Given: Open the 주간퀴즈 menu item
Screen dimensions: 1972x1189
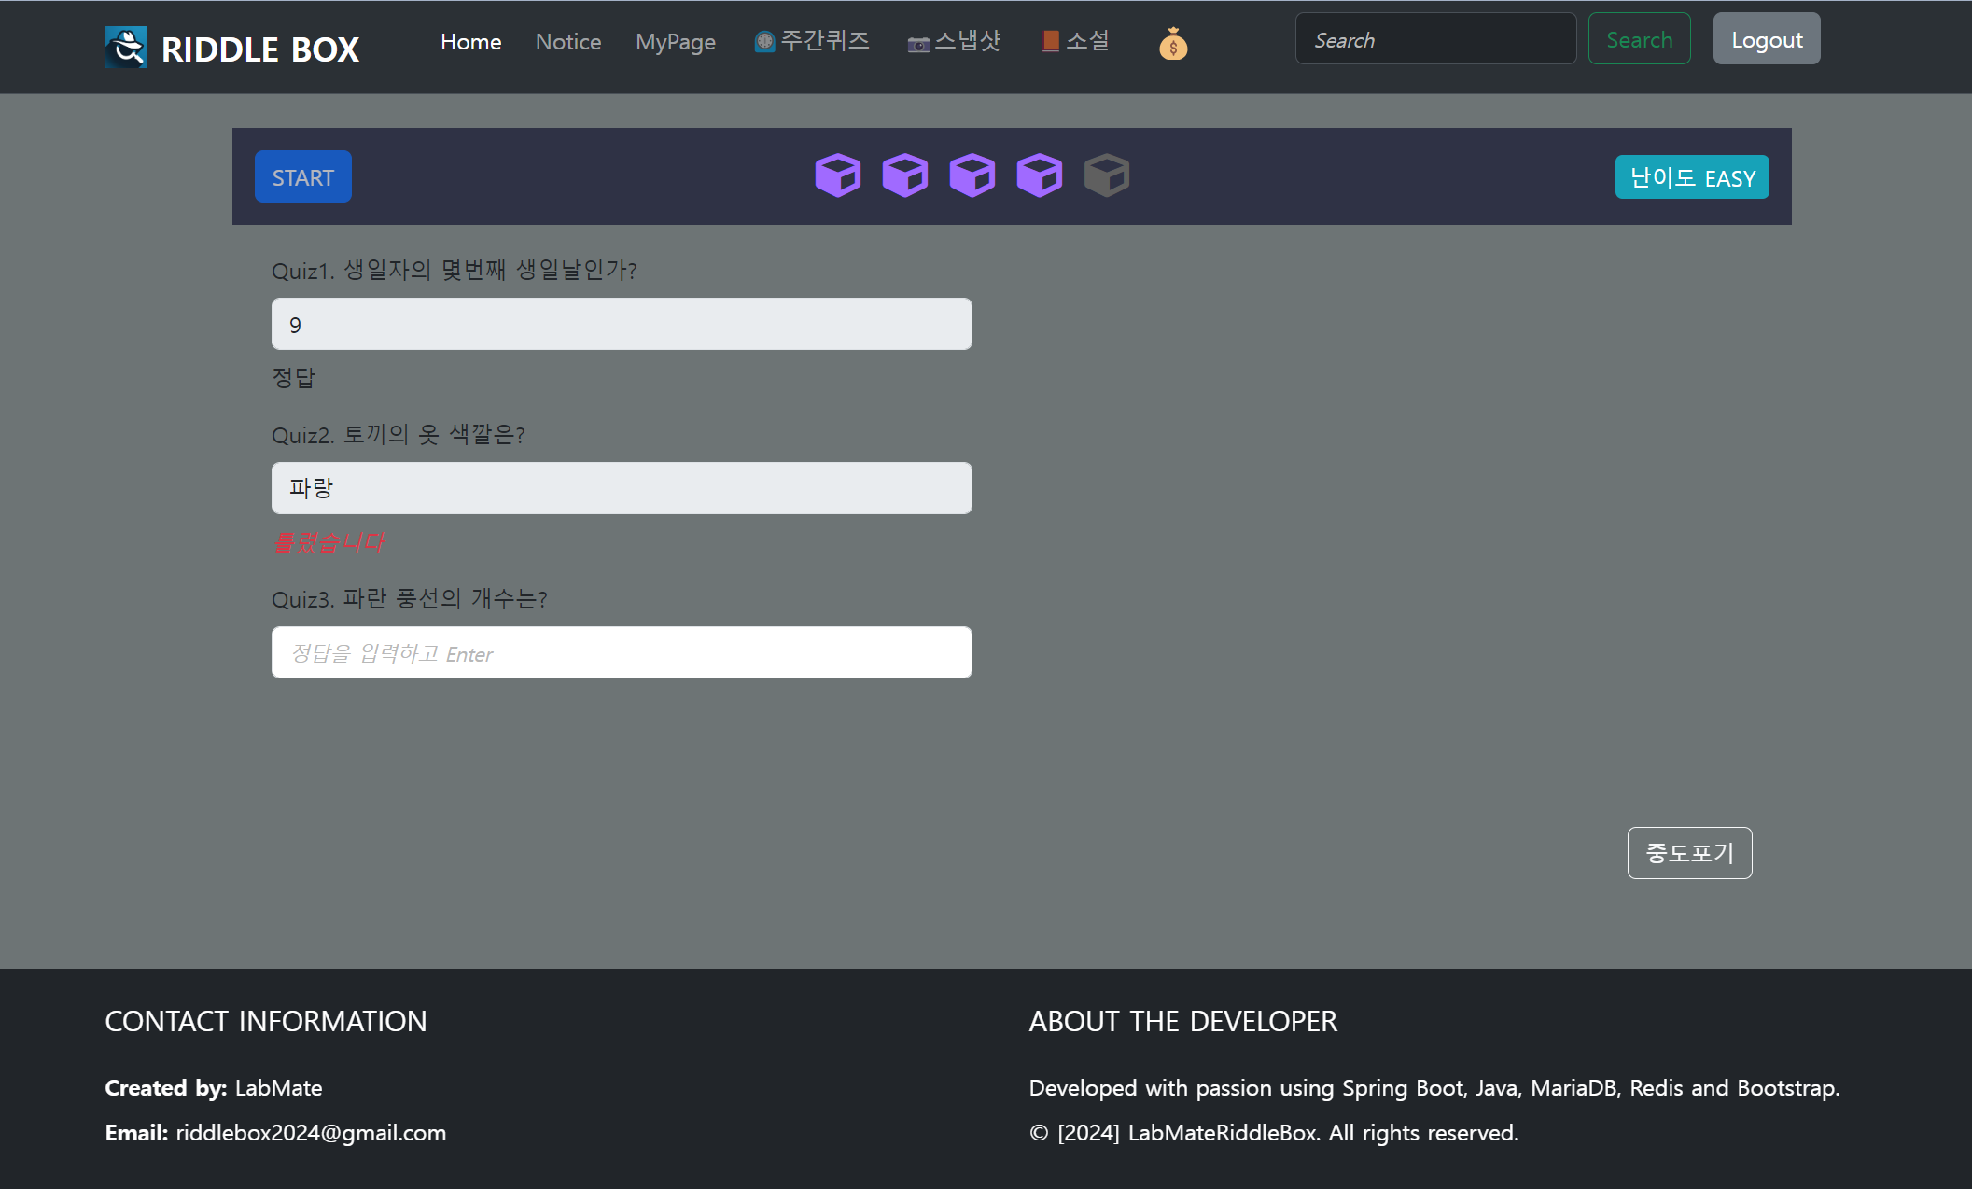Looking at the screenshot, I should coord(812,41).
